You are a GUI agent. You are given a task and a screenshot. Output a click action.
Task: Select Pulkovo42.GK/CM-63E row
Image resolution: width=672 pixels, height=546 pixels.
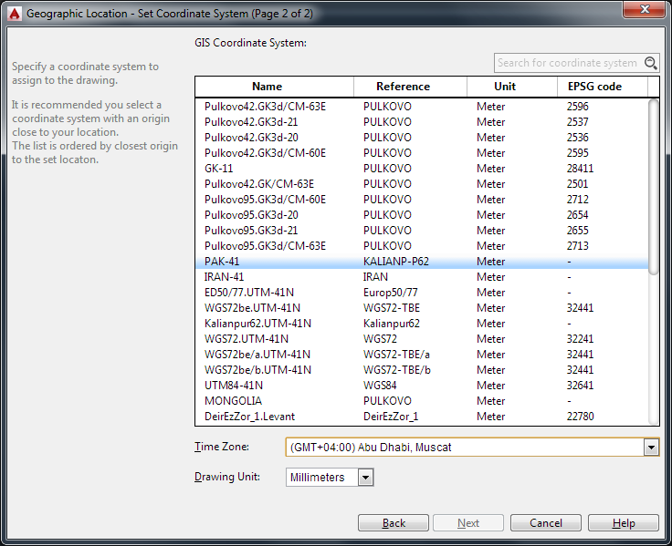coord(422,184)
